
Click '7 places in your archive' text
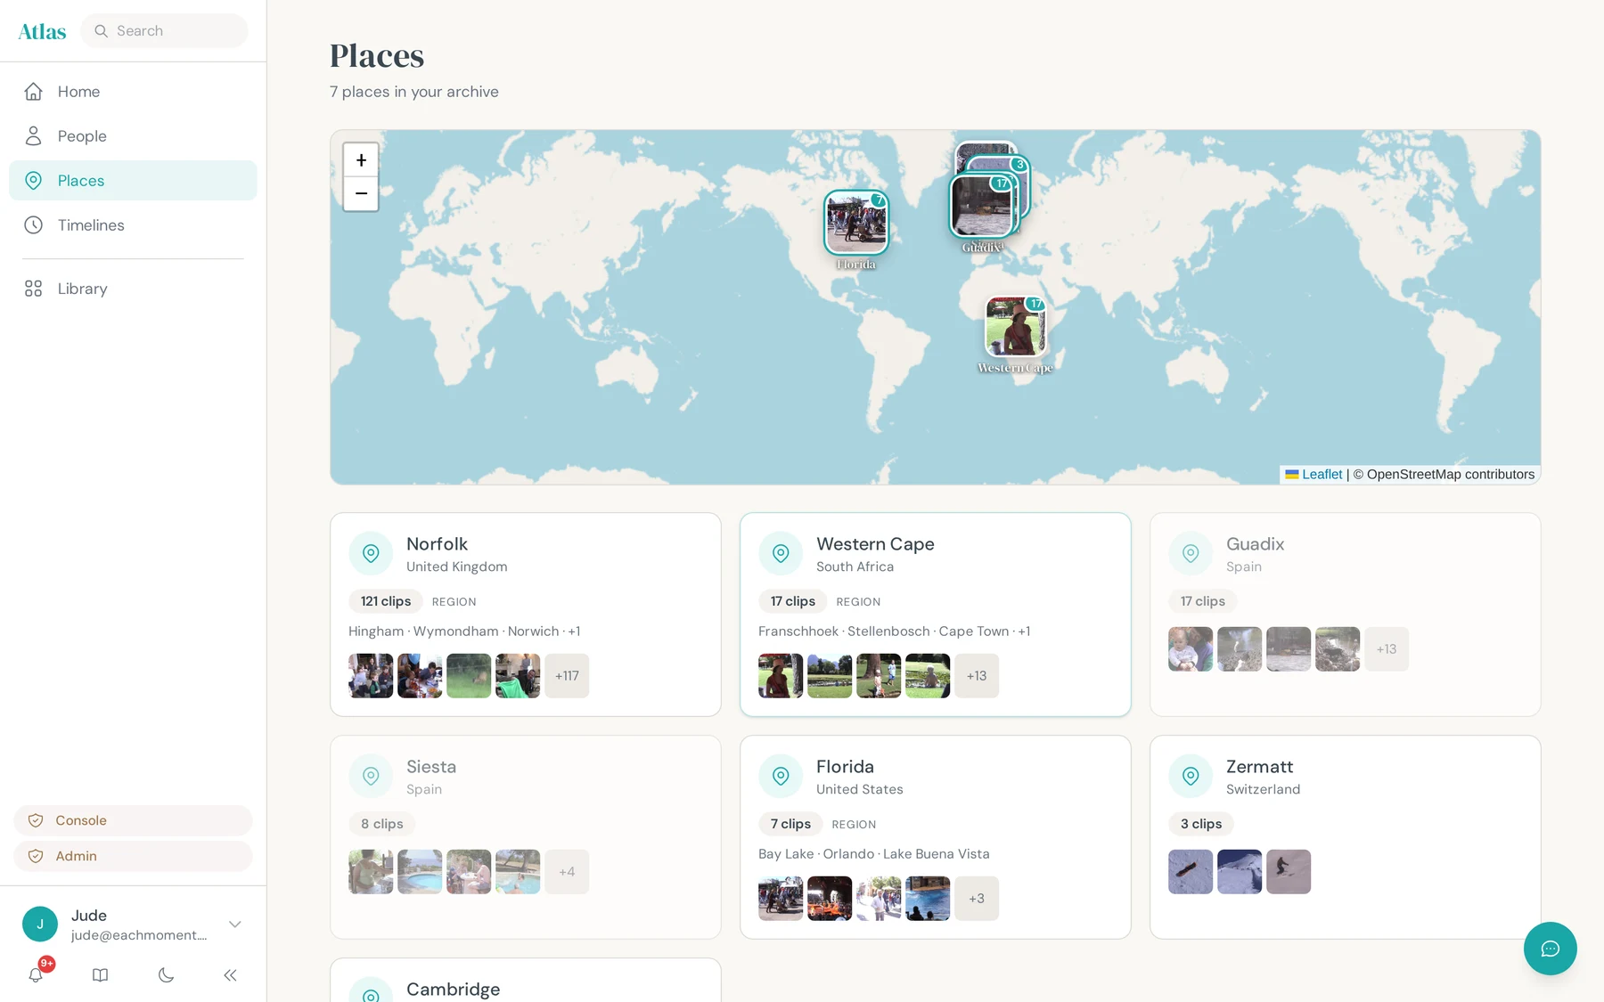point(414,92)
